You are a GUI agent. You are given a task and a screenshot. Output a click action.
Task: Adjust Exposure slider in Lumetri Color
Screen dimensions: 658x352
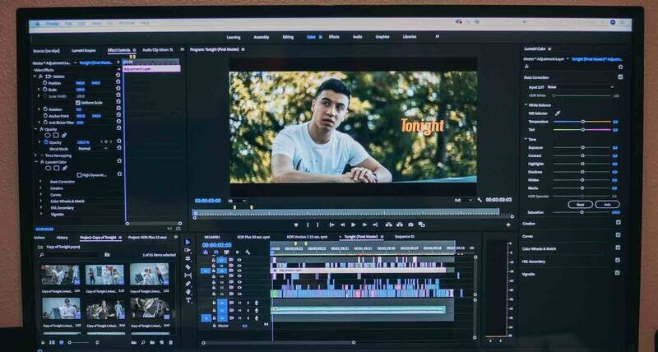pos(582,148)
